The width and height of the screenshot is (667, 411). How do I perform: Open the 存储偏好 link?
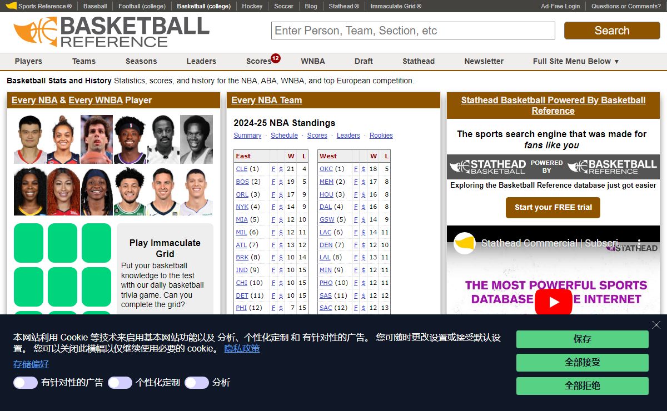click(x=31, y=364)
